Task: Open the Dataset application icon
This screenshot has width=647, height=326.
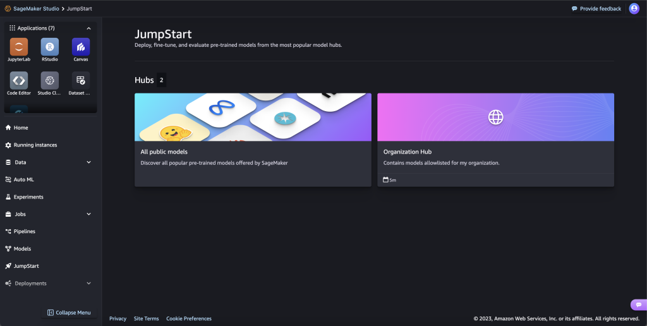Action: click(x=81, y=80)
